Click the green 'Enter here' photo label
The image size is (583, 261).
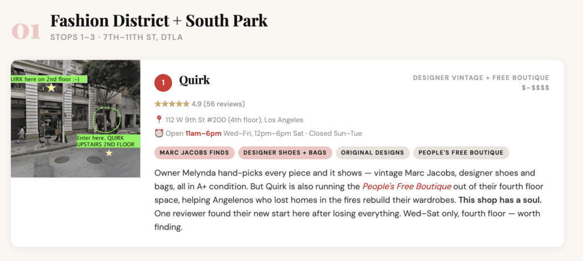pos(108,141)
